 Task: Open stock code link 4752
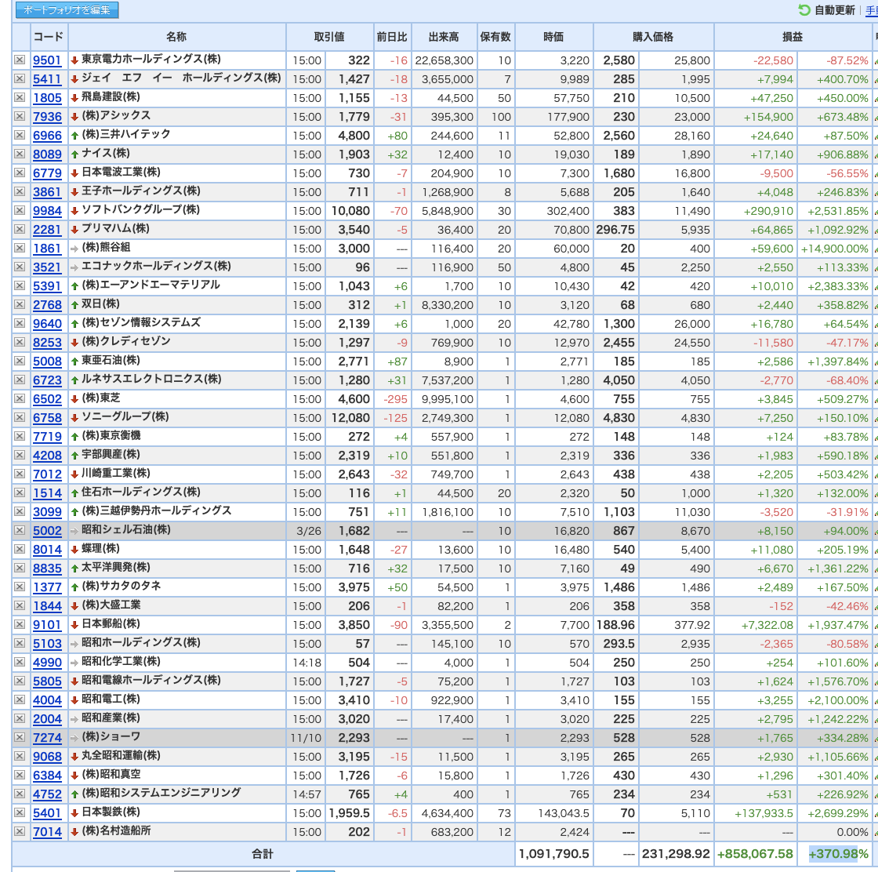pos(47,794)
